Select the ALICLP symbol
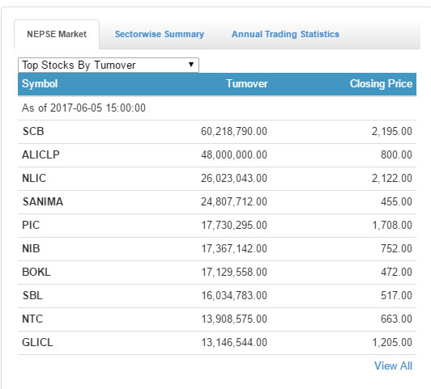Image resolution: width=431 pixels, height=389 pixels. [x=41, y=154]
